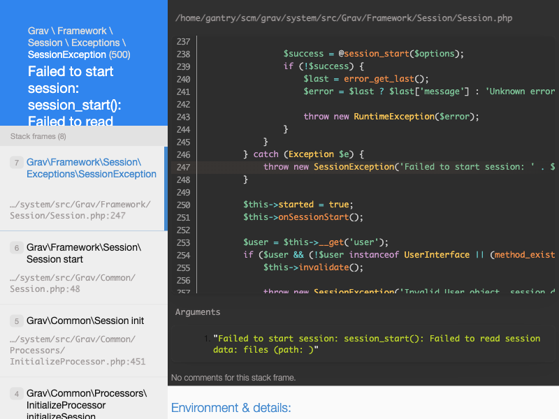559x419 pixels.
Task: Click line number 238 in gutter
Action: click(183, 54)
